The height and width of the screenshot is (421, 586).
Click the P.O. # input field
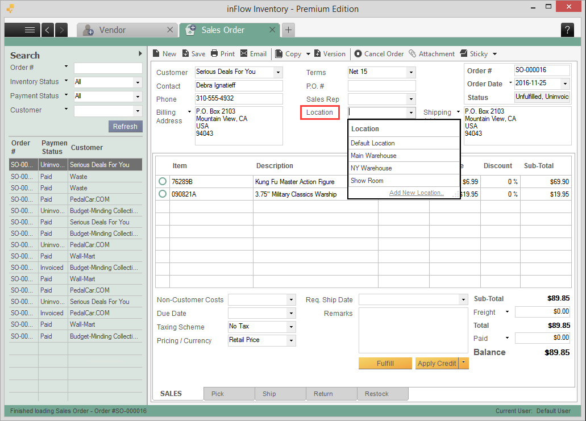(381, 86)
